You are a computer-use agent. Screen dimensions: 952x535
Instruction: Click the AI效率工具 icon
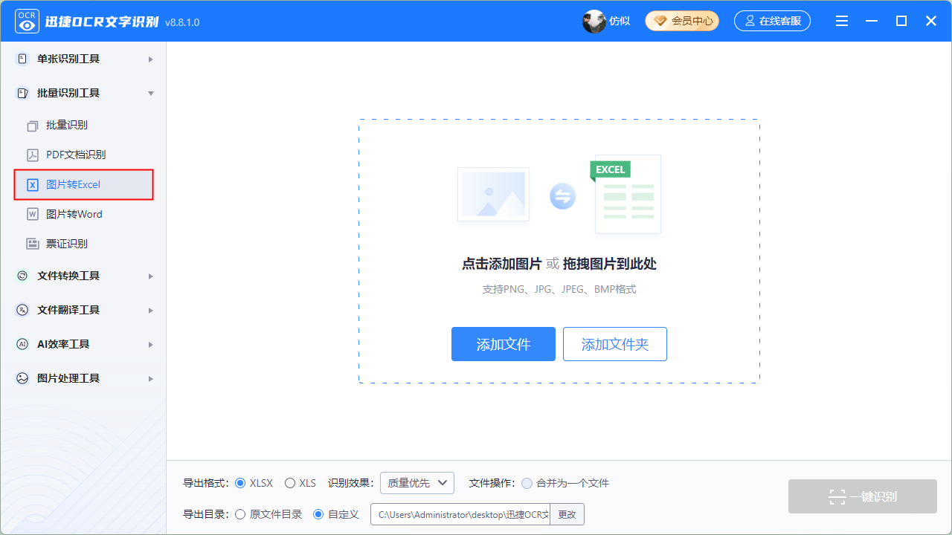coord(22,344)
